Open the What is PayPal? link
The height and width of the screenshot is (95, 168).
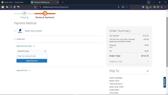pyautogui.click(x=36, y=31)
